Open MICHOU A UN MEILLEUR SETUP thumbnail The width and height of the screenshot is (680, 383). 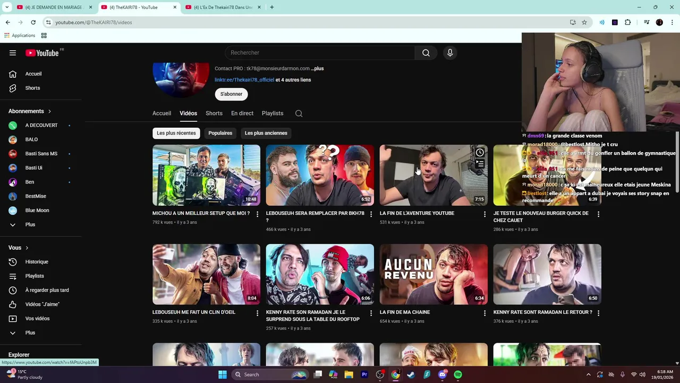click(206, 176)
